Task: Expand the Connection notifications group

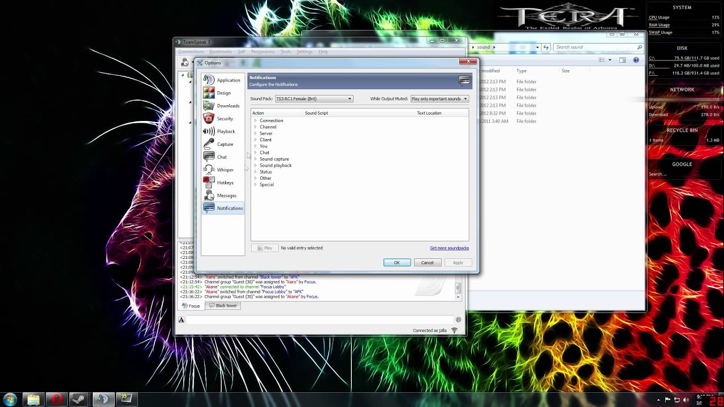Action: point(256,120)
